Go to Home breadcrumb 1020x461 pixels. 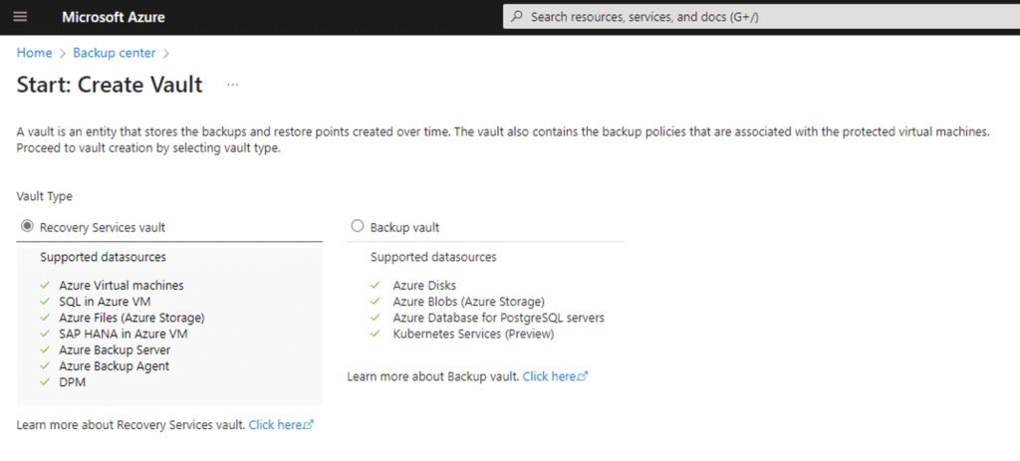[x=35, y=54]
